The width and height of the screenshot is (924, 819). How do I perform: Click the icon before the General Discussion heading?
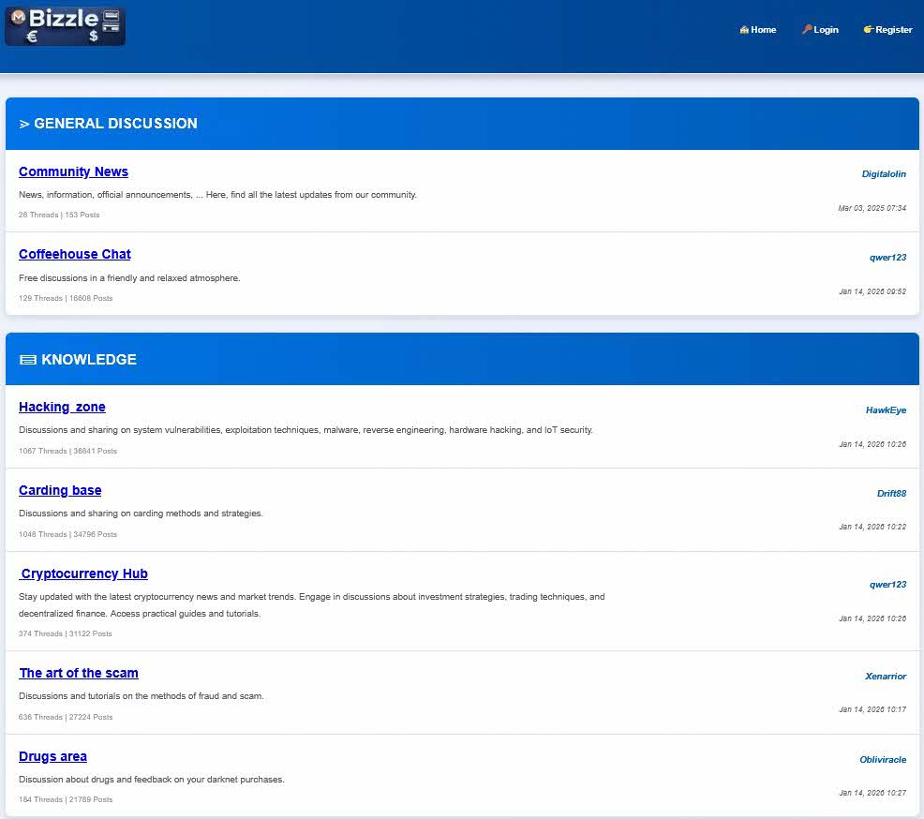point(24,124)
